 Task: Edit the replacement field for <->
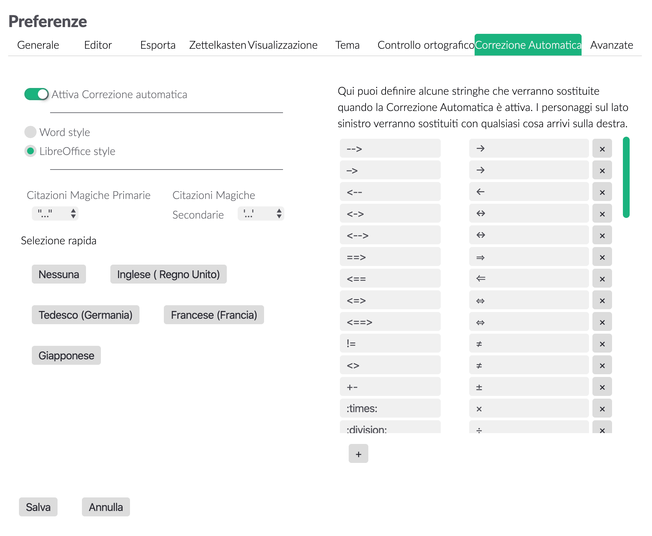click(x=529, y=214)
